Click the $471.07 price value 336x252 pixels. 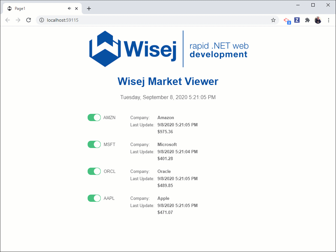[x=165, y=212]
